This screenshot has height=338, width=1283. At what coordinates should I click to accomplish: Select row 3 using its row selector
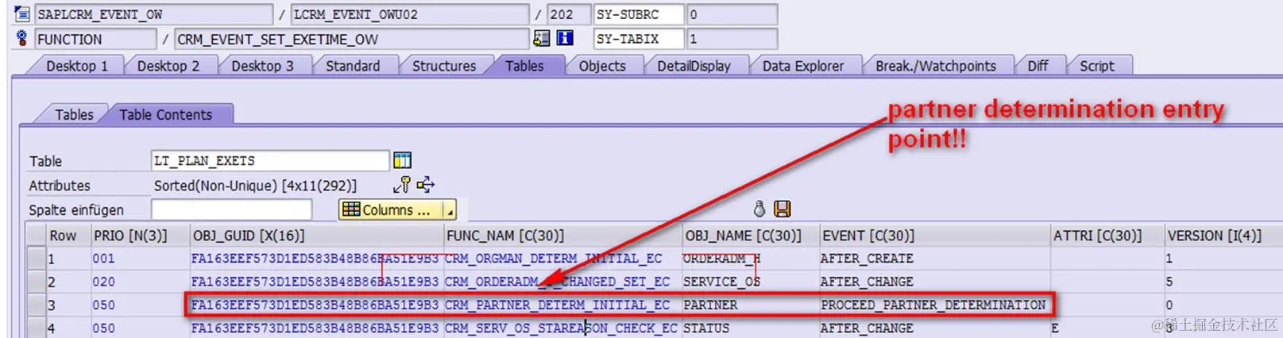tap(37, 305)
